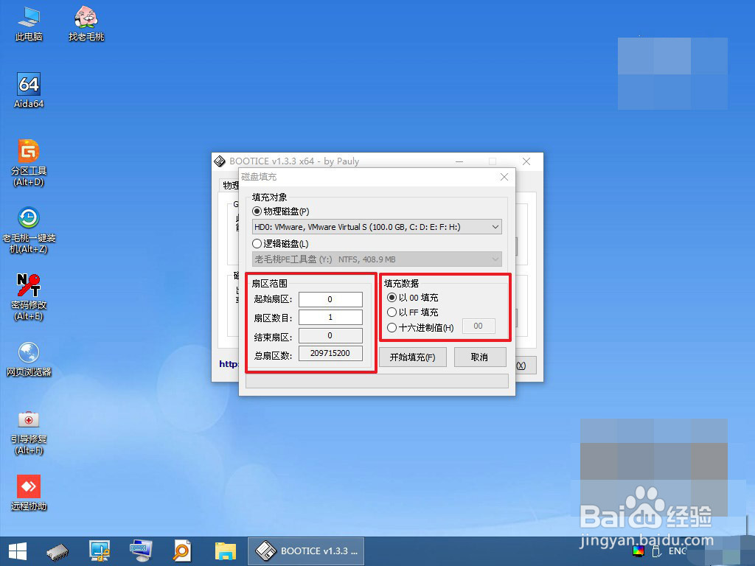Click the partially hidden 物理 tab in BOOTICE
Image resolution: width=755 pixels, height=566 pixels.
(x=231, y=185)
